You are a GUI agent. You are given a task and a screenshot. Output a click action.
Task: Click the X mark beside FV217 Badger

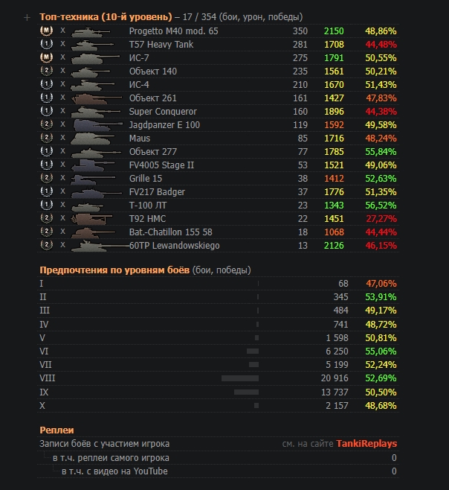62,192
